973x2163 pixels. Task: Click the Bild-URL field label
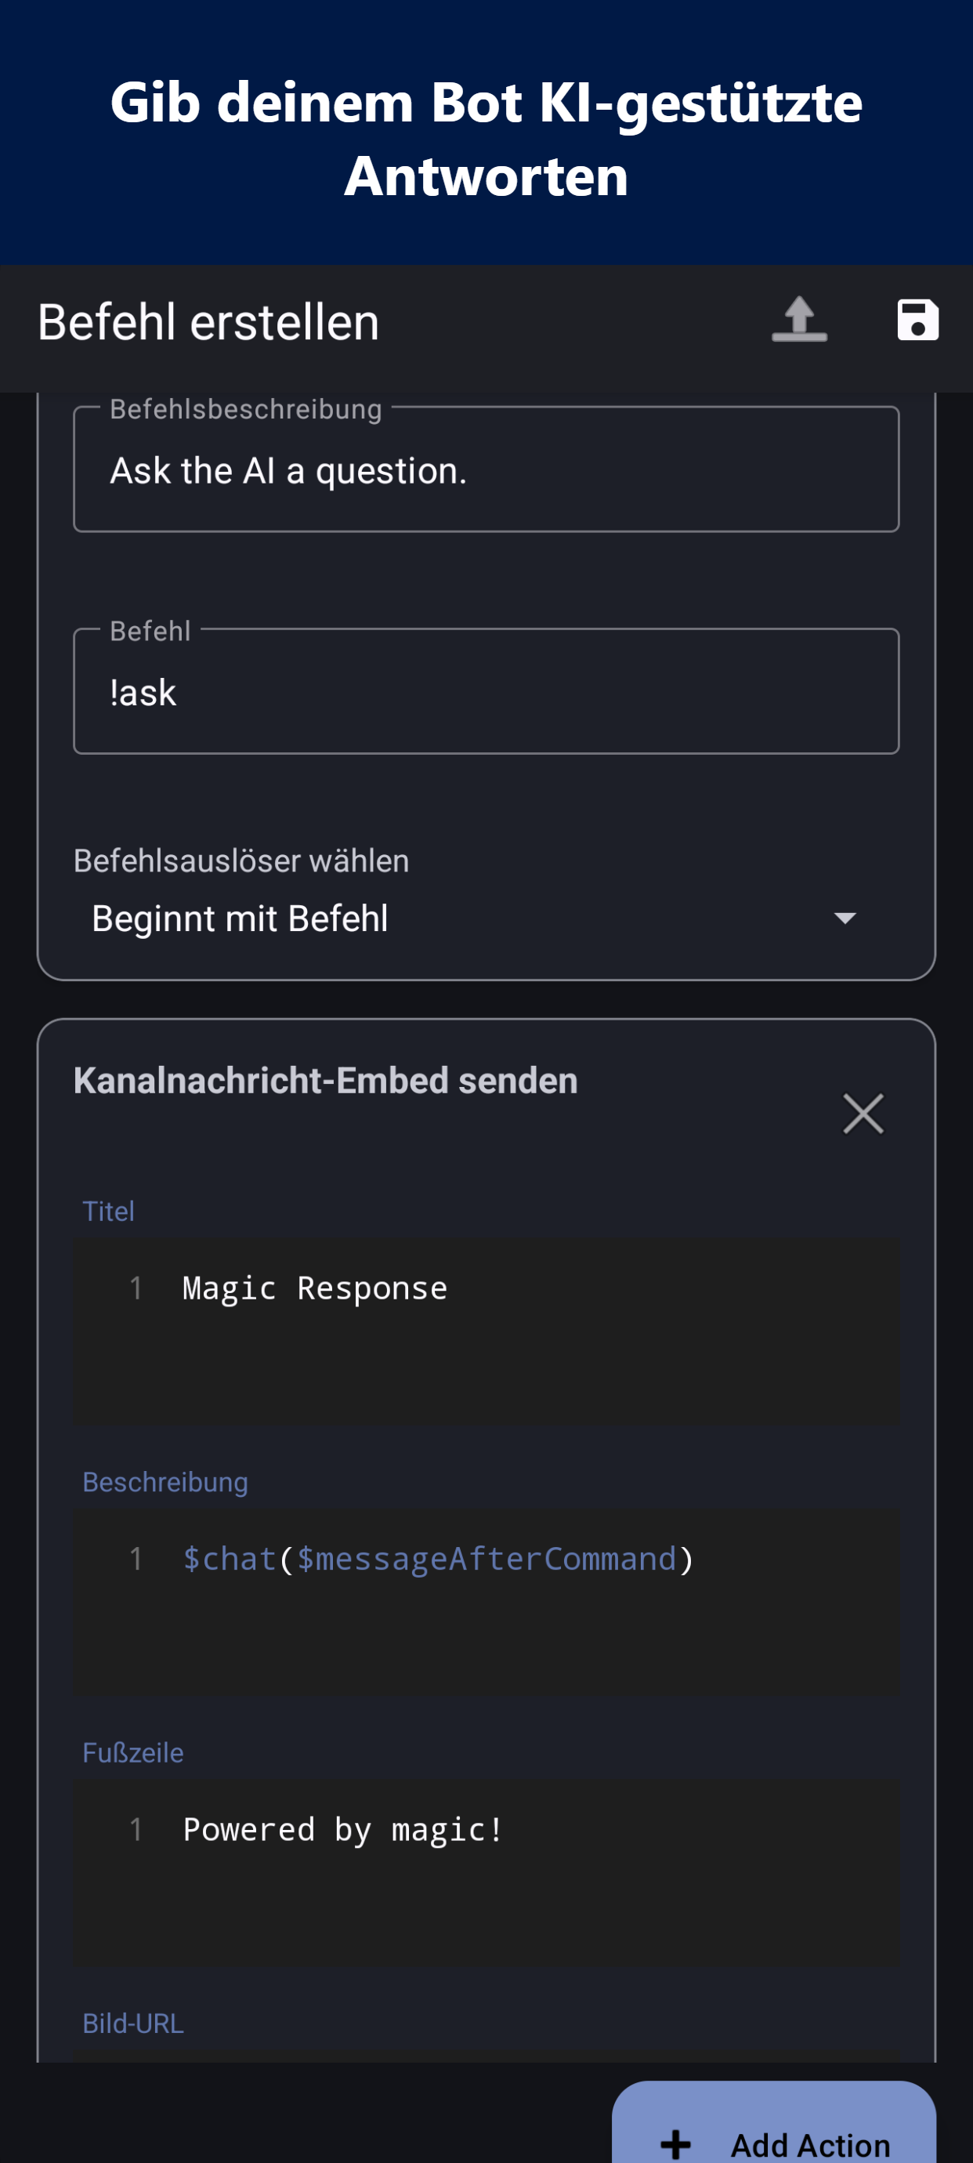coord(132,2024)
